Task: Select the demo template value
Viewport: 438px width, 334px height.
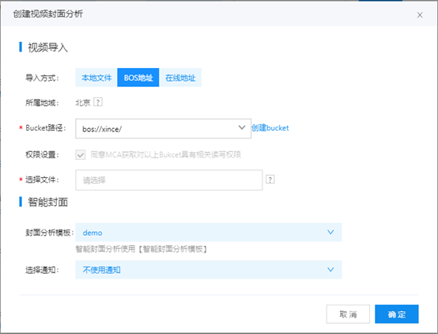Action: (93, 233)
